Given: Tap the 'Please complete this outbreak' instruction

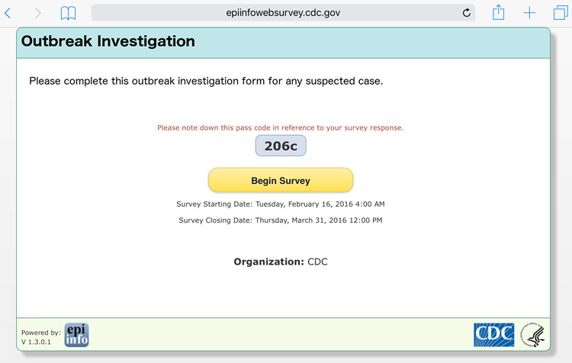Looking at the screenshot, I should 206,81.
